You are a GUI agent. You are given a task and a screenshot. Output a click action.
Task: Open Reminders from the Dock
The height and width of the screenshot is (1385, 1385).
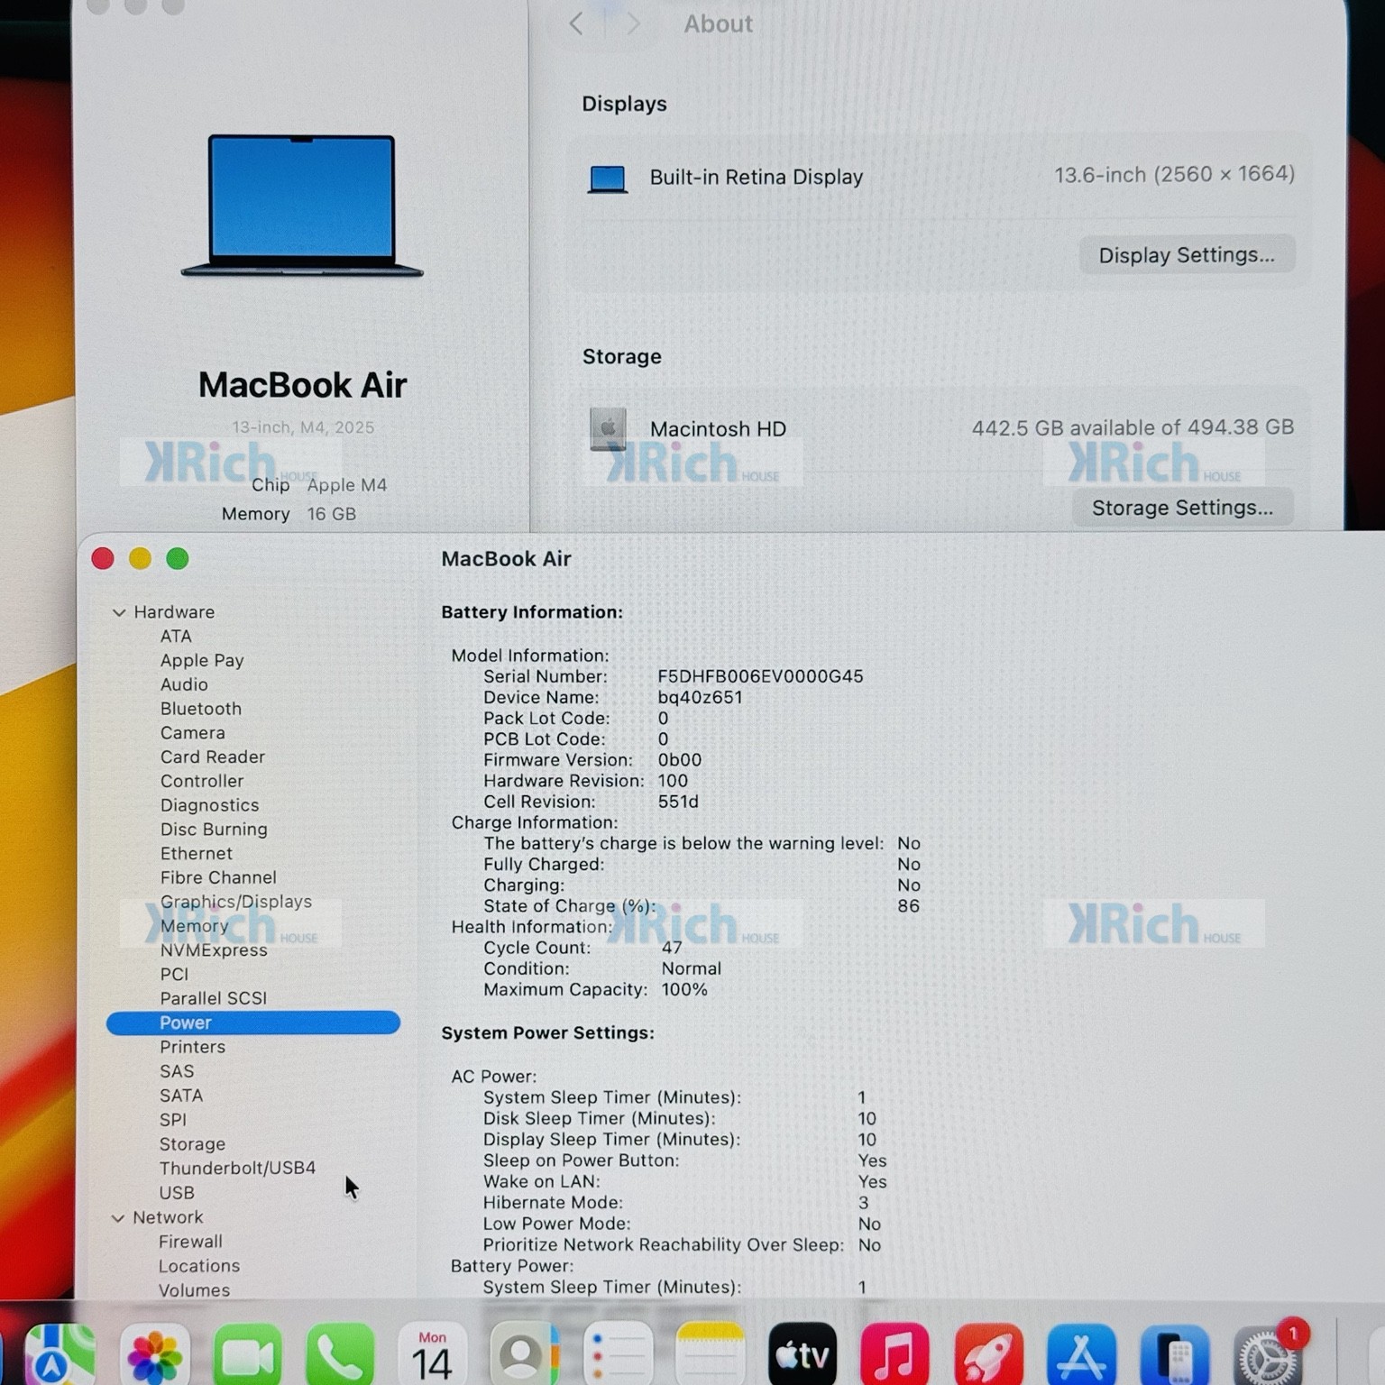pos(619,1353)
